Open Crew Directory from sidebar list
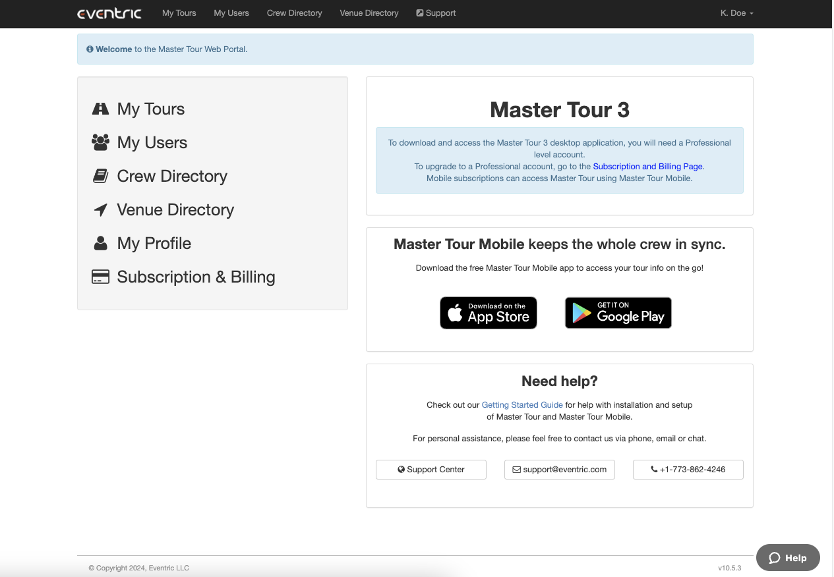 pyautogui.click(x=172, y=176)
